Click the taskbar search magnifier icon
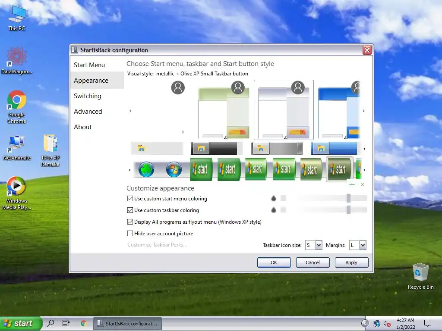442x331 pixels. pyautogui.click(x=51, y=323)
